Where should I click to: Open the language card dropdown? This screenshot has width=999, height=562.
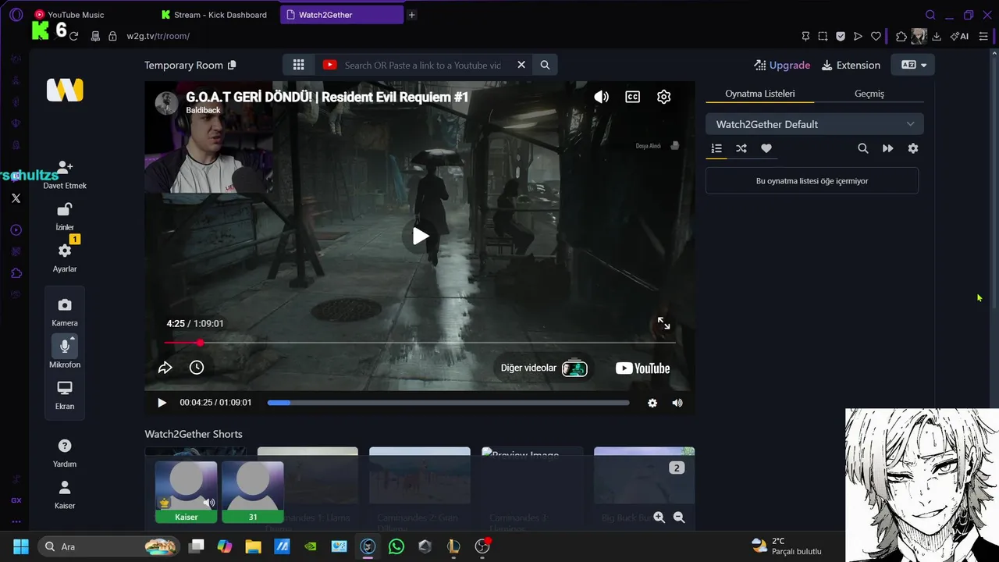pos(914,65)
